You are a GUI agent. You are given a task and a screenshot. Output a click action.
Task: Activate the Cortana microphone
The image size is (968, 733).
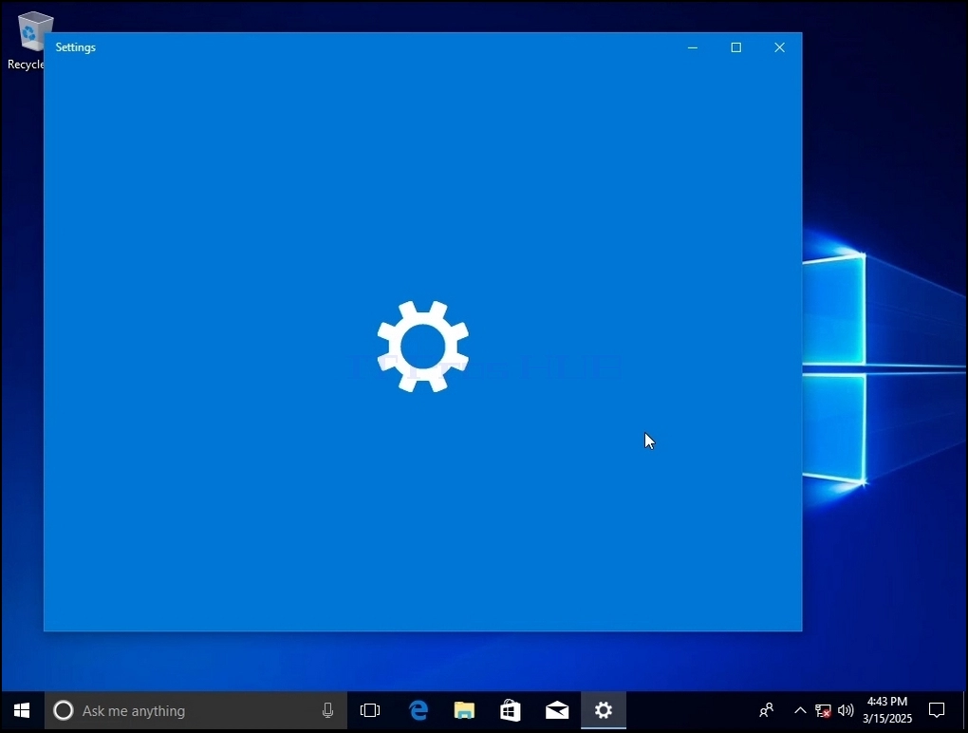coord(327,711)
